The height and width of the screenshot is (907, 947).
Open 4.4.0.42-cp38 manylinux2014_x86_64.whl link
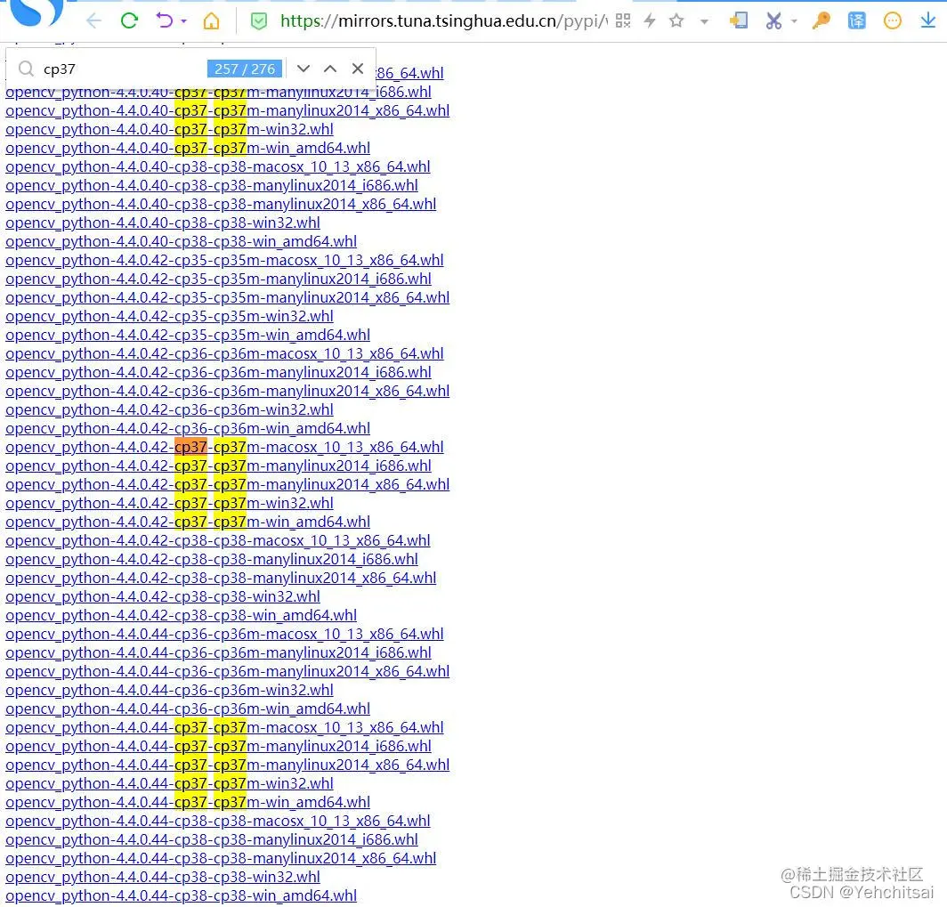tap(221, 579)
